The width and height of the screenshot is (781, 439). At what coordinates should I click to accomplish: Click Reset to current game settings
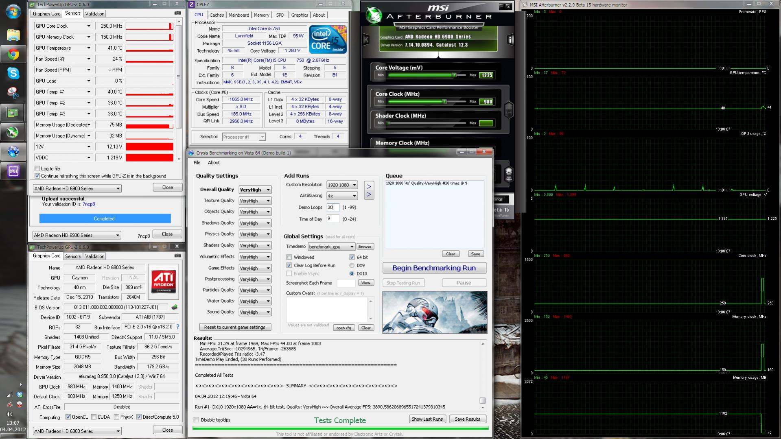(x=234, y=327)
